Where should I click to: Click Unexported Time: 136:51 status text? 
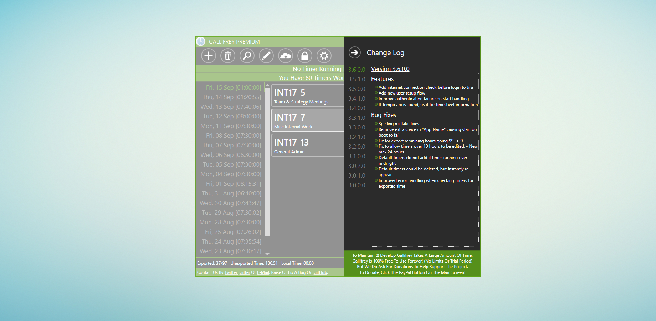click(254, 263)
